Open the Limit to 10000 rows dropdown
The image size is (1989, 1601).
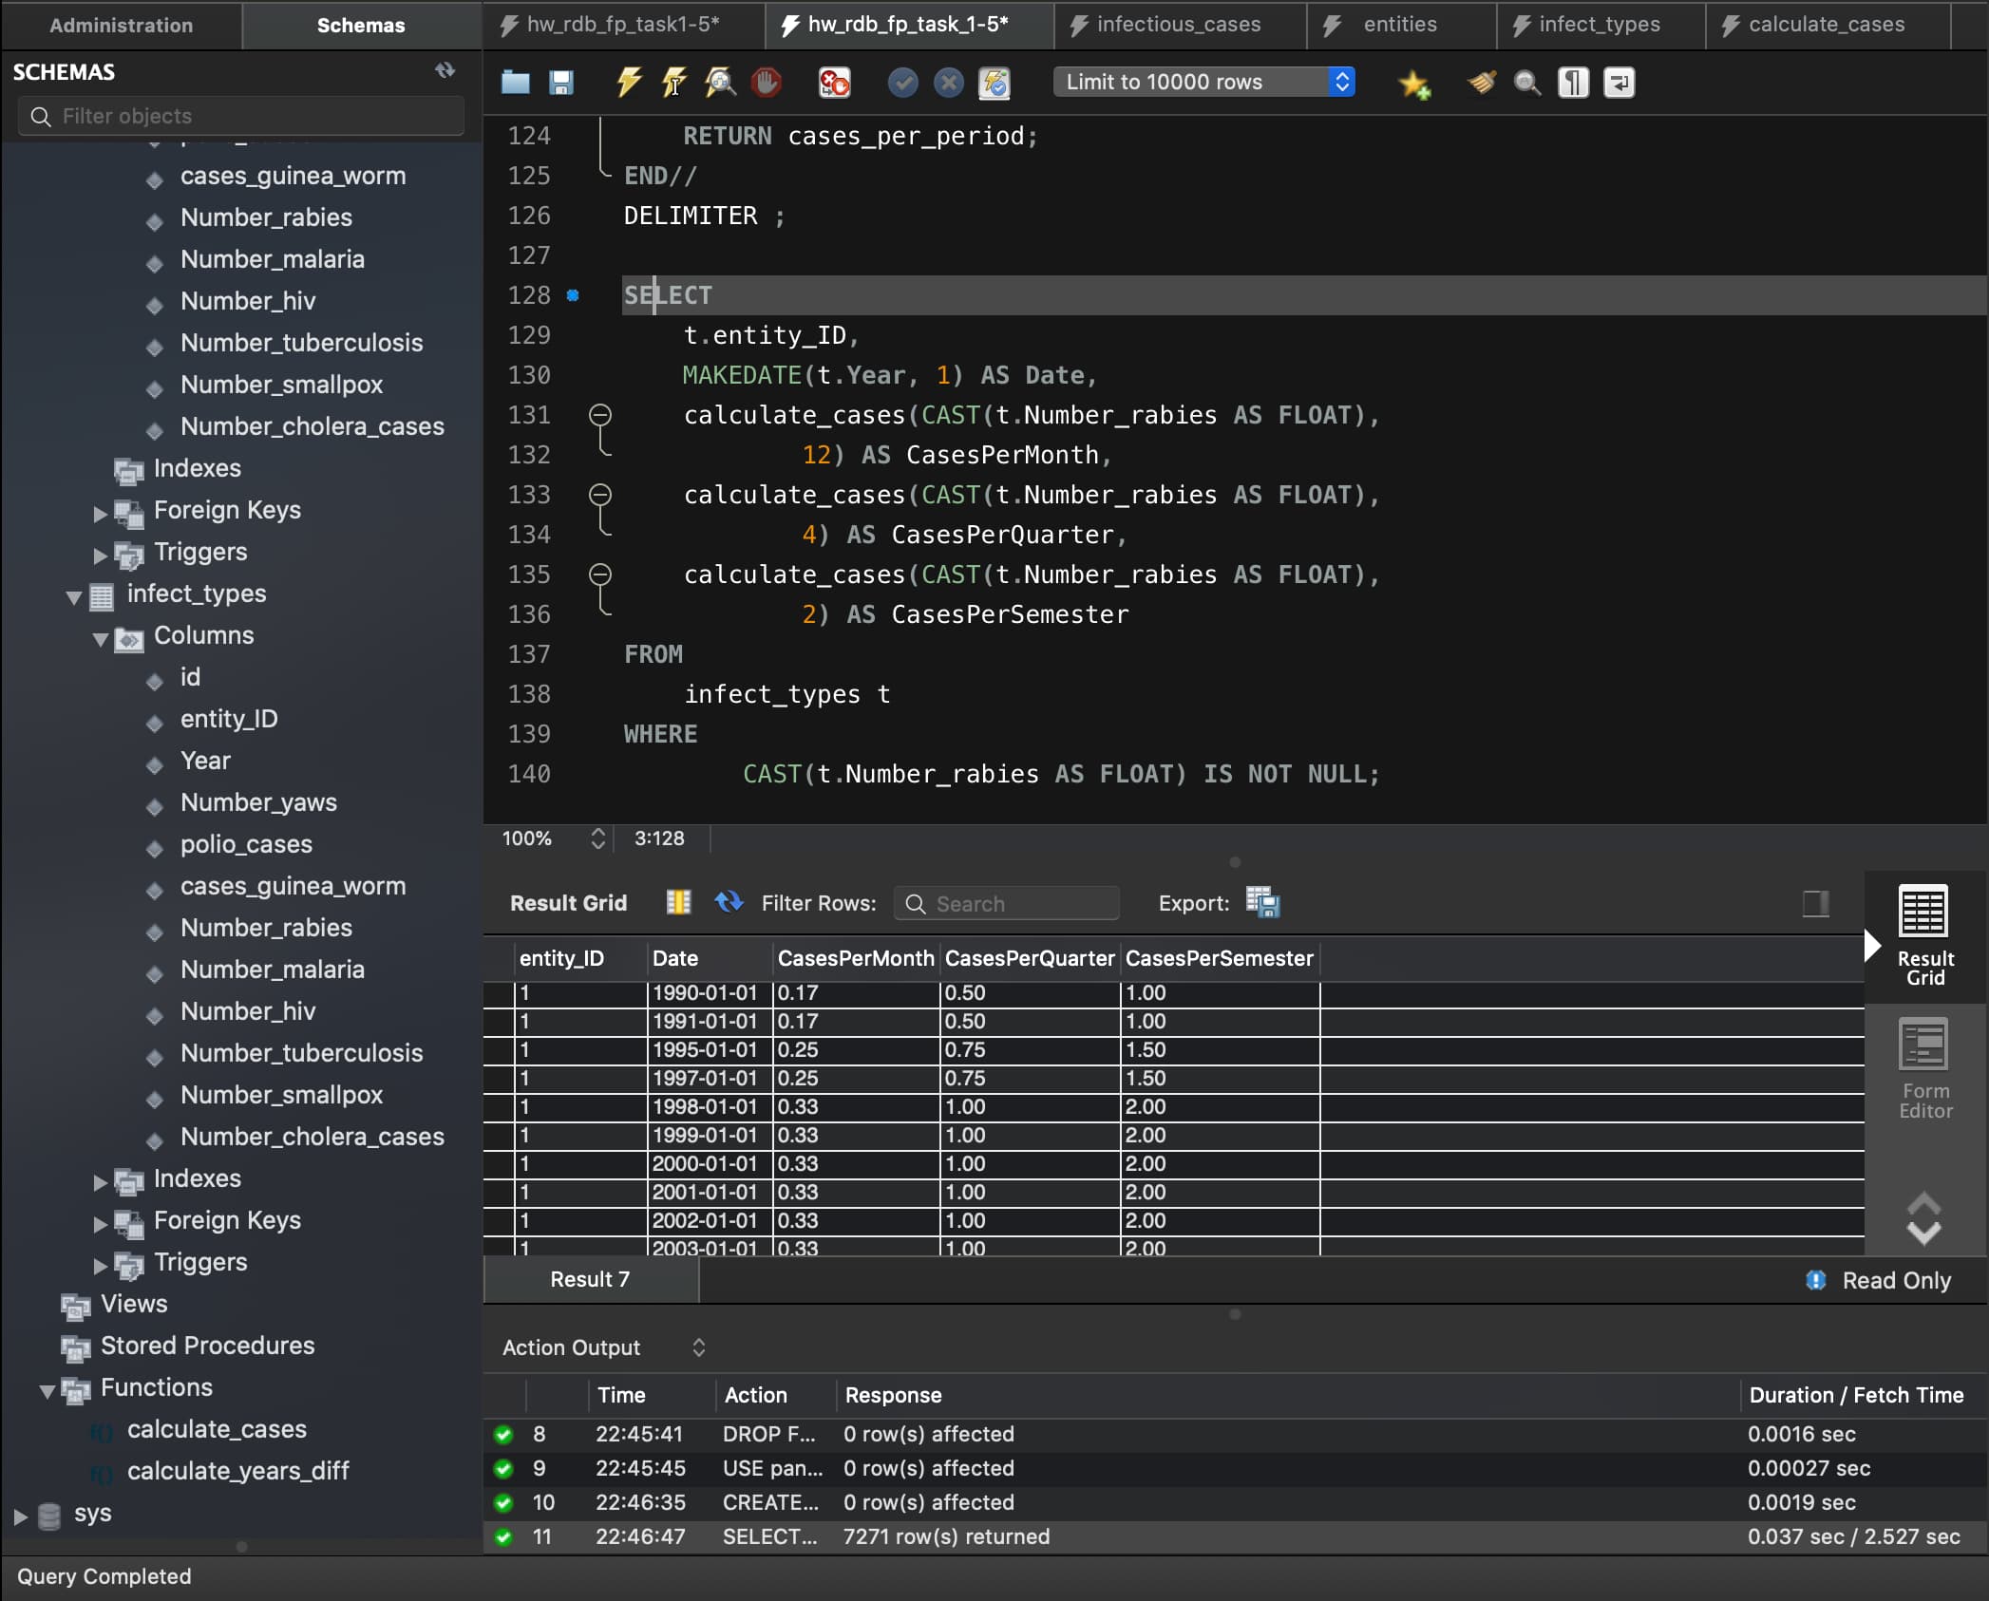click(1203, 83)
